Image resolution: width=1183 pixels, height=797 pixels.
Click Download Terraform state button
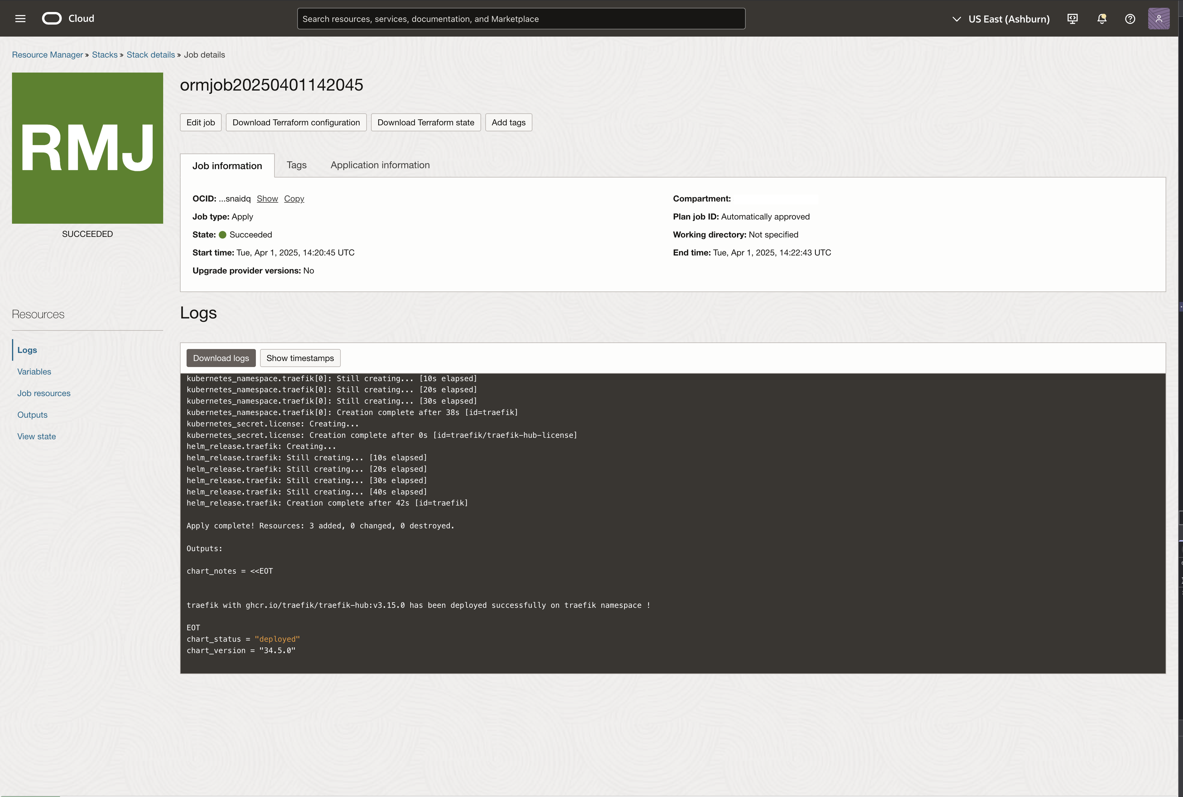(x=426, y=123)
